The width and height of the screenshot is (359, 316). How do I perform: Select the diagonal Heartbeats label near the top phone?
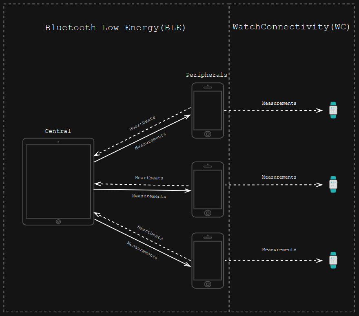142,123
